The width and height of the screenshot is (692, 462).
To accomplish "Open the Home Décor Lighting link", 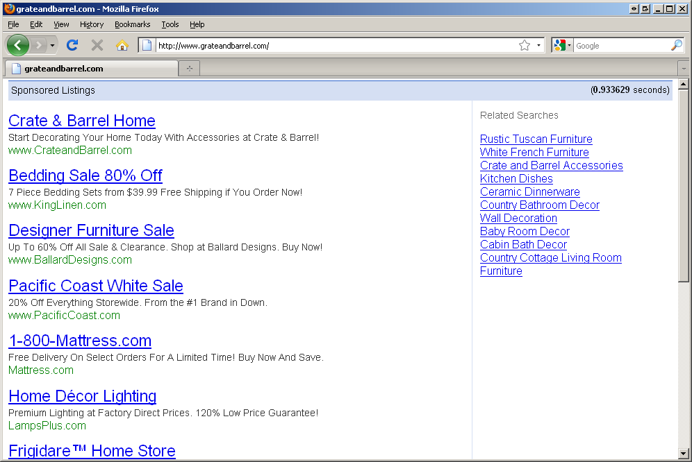I will pyautogui.click(x=83, y=396).
